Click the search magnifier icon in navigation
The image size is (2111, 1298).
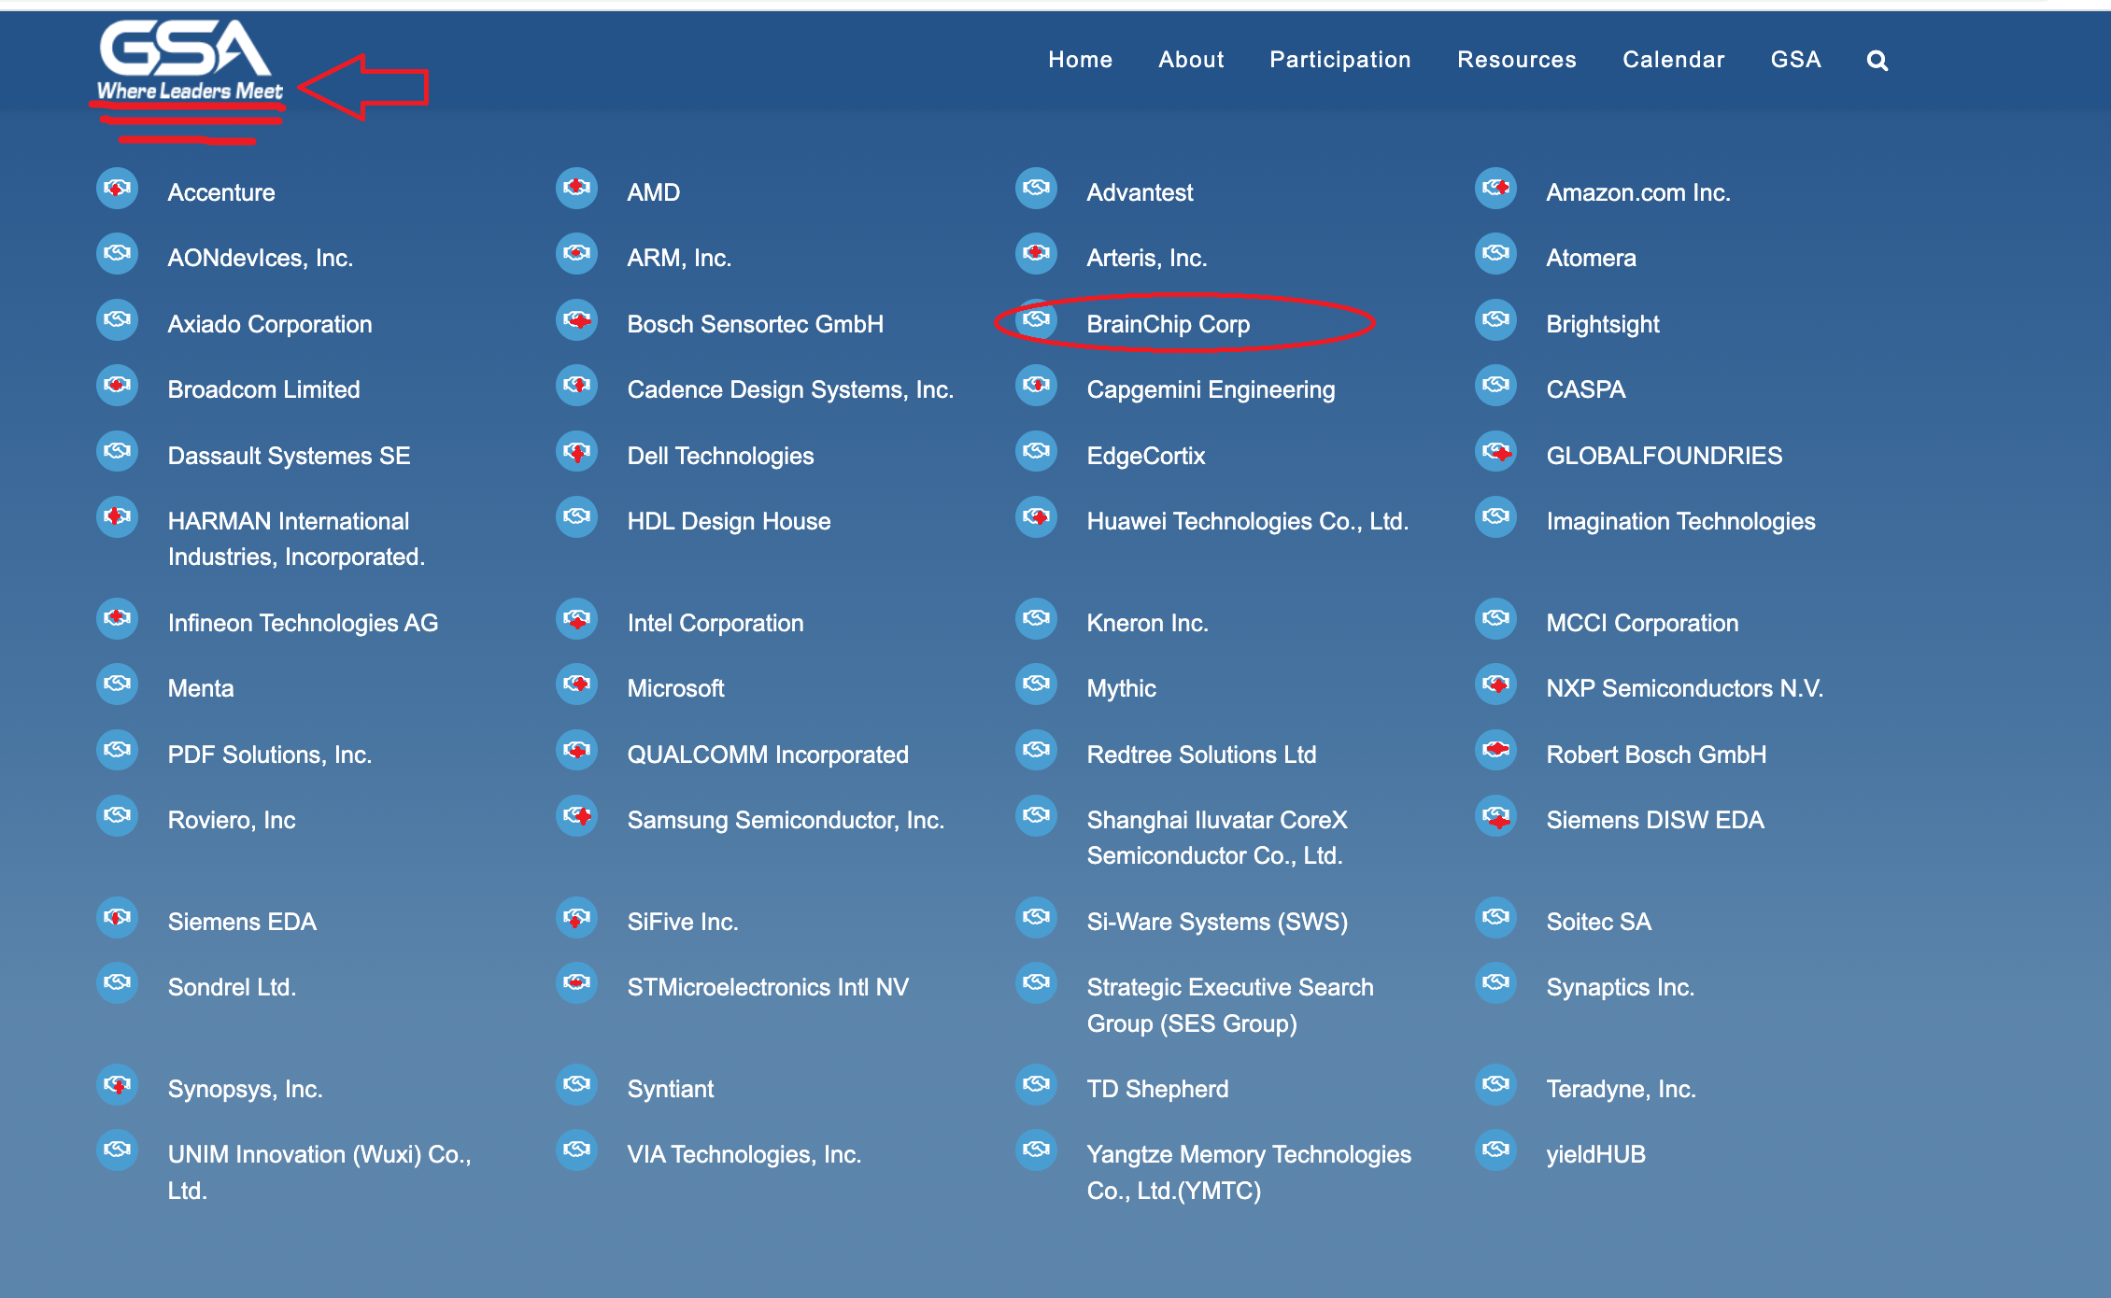click(x=1877, y=61)
